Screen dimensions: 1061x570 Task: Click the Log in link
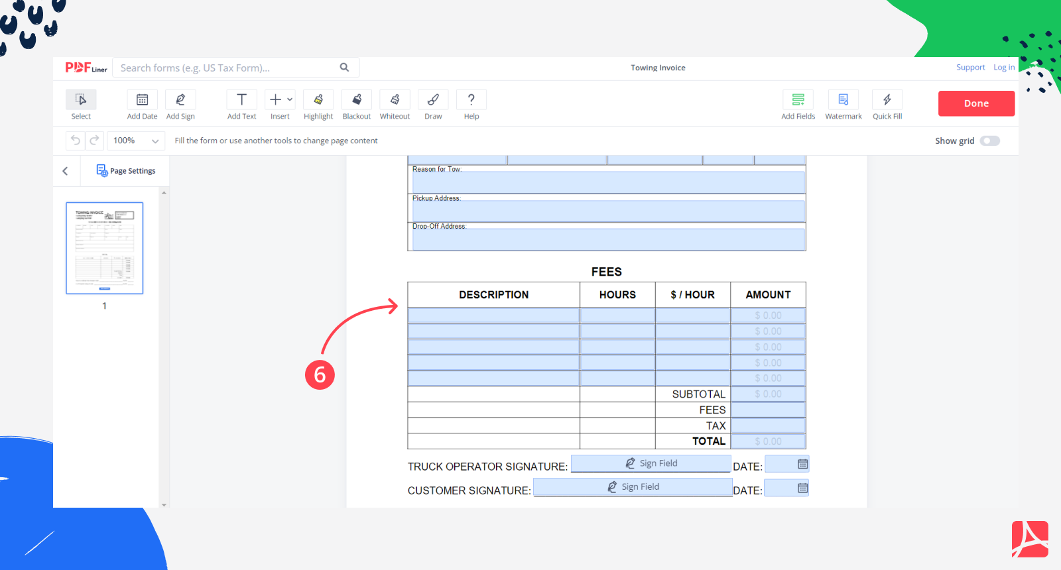(x=1004, y=68)
